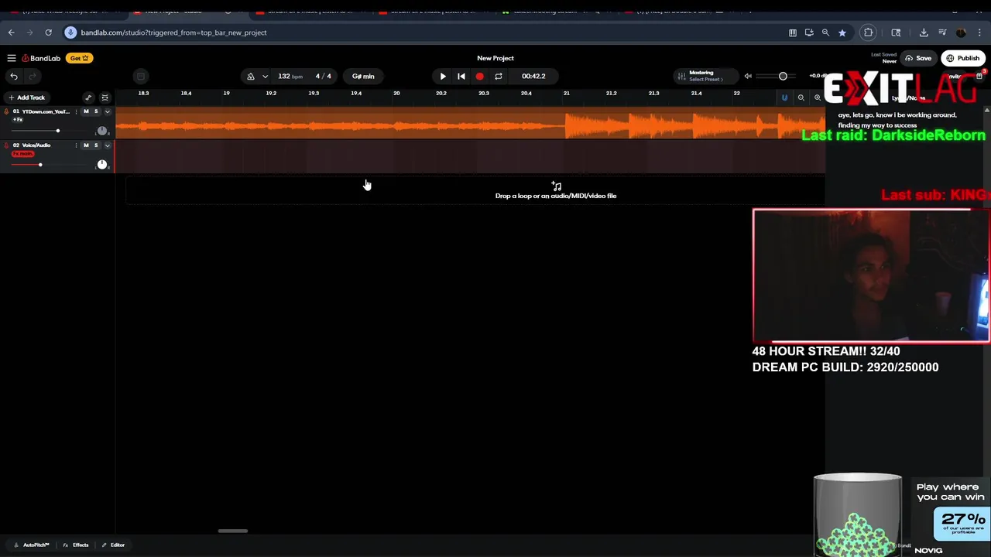The width and height of the screenshot is (991, 557).
Task: Open the BandLab hamburger menu
Action: point(12,58)
